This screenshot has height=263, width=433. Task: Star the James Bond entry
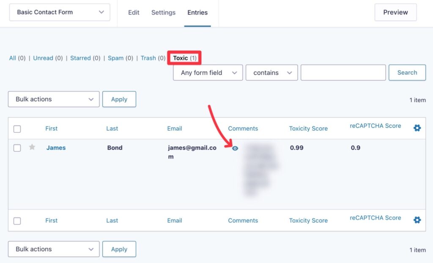32,148
